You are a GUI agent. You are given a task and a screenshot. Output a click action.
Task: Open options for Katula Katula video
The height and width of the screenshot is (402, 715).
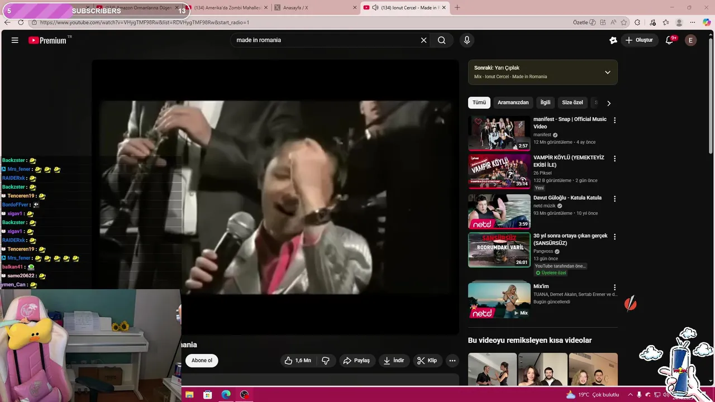614,198
